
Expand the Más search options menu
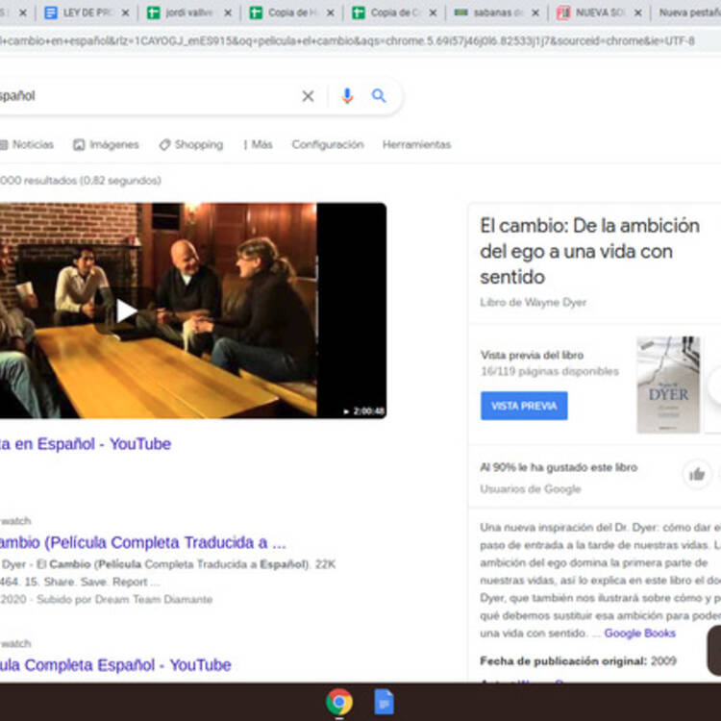258,145
